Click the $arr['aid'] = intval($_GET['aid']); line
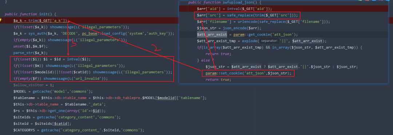 pyautogui.click(x=235, y=9)
